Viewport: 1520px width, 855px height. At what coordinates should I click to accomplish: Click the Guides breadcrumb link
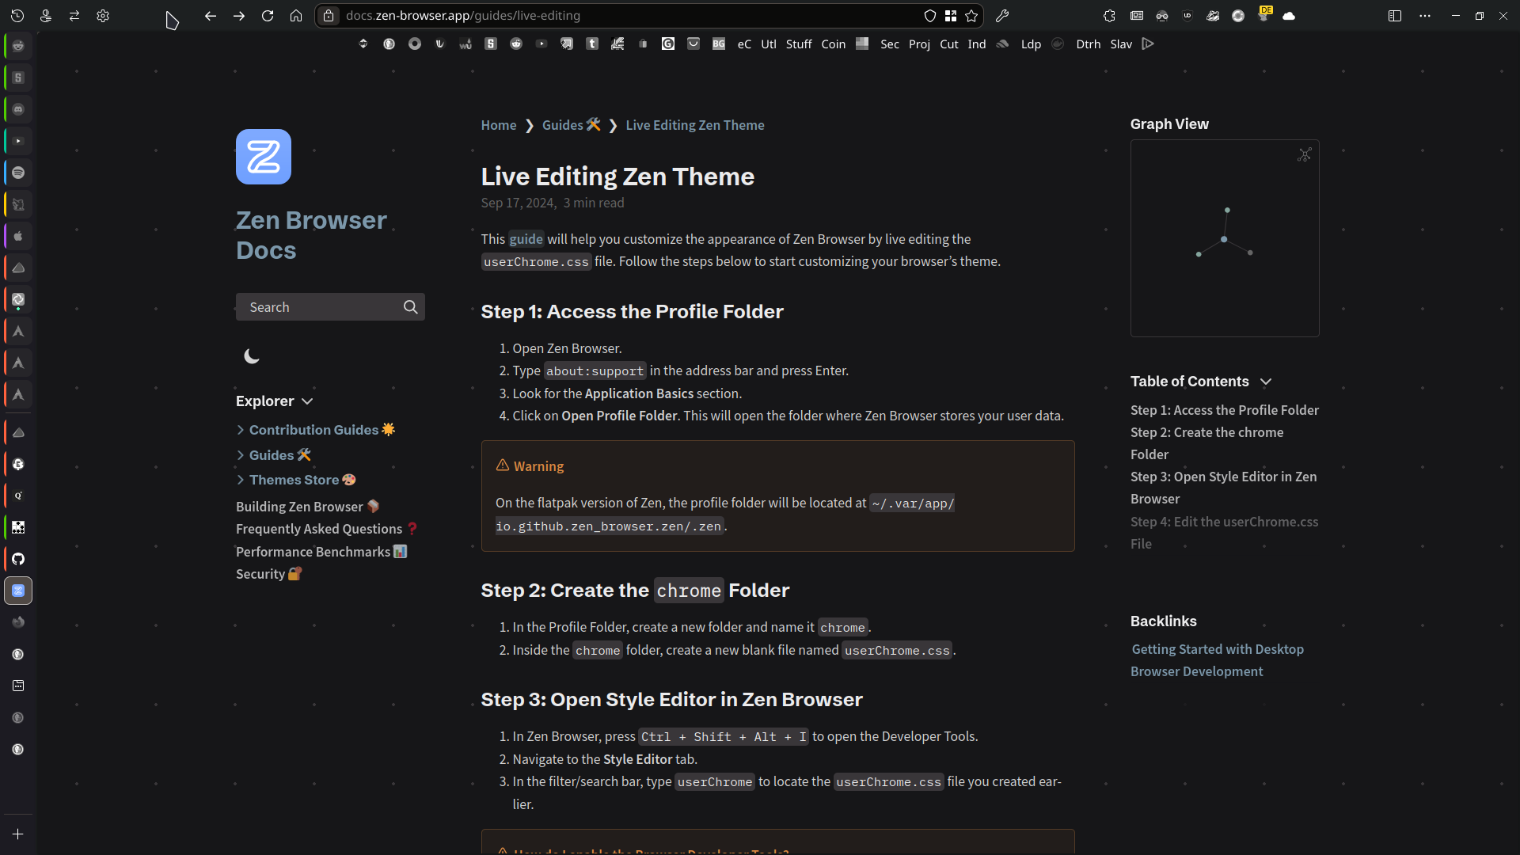tap(571, 125)
